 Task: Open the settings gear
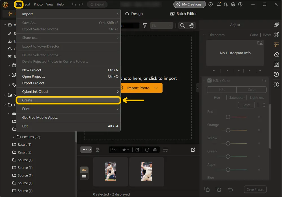tap(233, 4)
